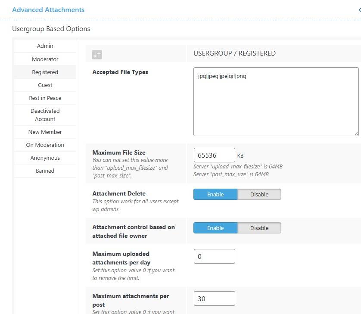Disable Attachment Delete option
361x314 pixels.
click(x=259, y=194)
